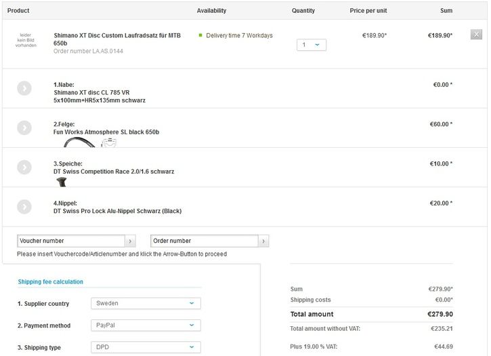Open the quantity dropdown showing 1

click(x=312, y=45)
